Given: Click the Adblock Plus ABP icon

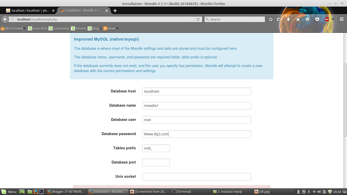Looking at the screenshot, I should [x=327, y=19].
